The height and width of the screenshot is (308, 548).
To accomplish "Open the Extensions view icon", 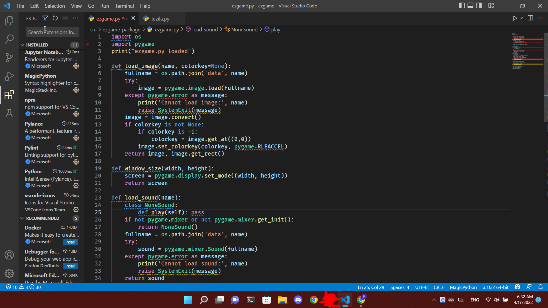I will (9, 95).
